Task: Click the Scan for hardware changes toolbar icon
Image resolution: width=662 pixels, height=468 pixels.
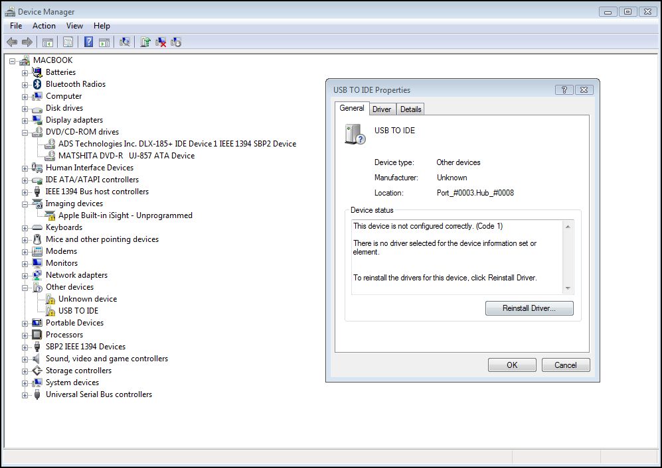Action: [x=125, y=42]
